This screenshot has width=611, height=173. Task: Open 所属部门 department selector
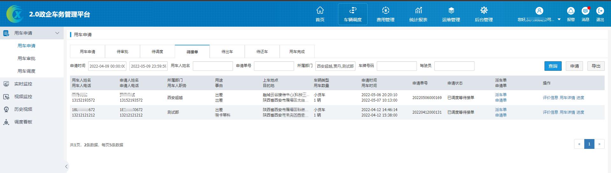click(335, 66)
